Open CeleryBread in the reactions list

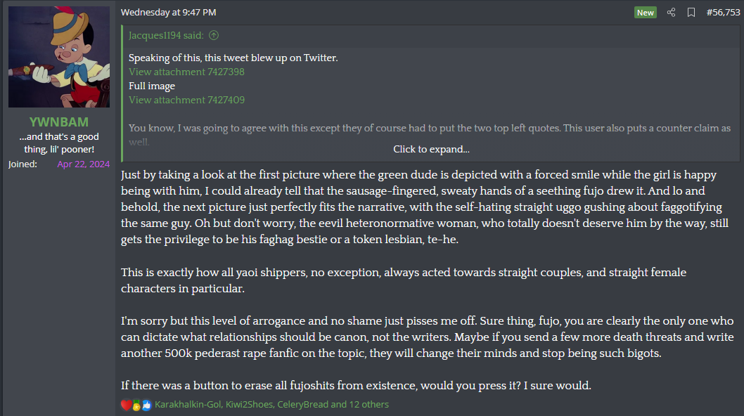pos(302,405)
